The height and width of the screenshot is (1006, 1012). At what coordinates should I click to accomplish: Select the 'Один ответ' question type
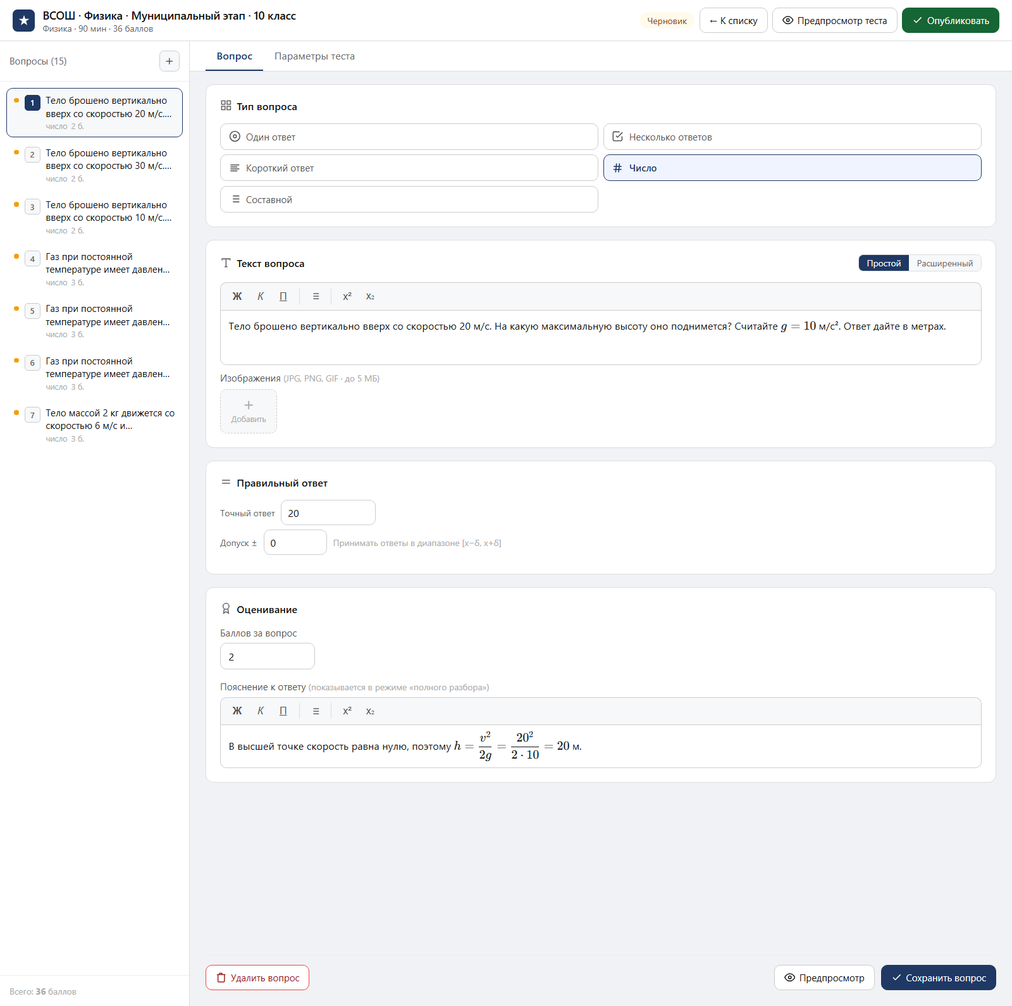pyautogui.click(x=409, y=137)
